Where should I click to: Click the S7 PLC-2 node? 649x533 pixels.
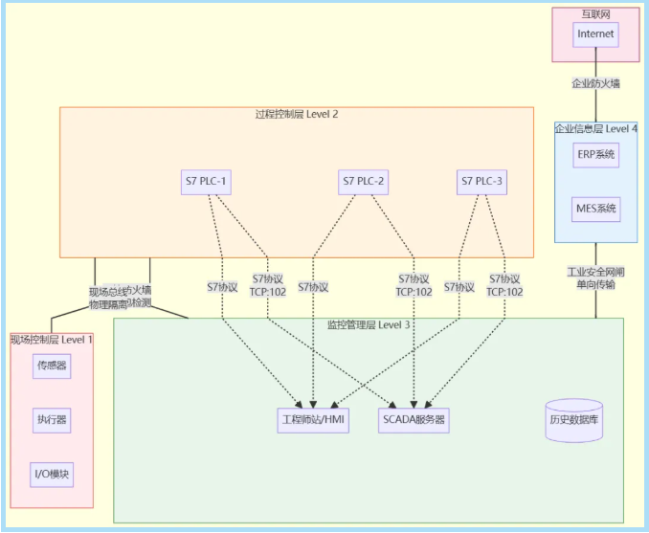363,181
